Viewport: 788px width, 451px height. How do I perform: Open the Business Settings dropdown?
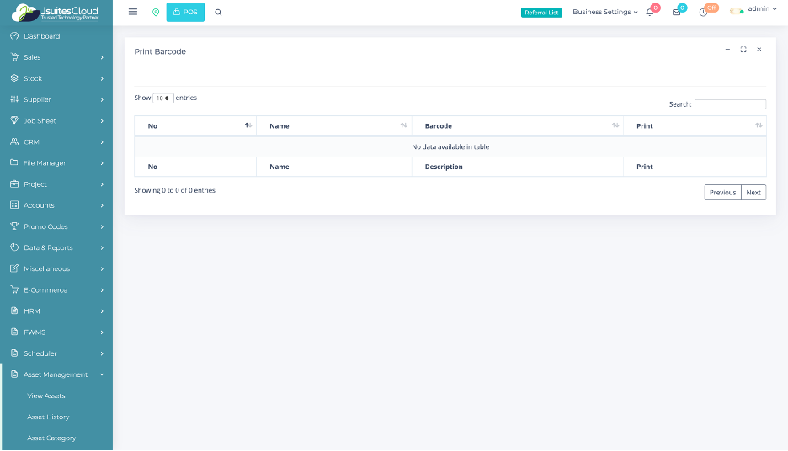(x=604, y=13)
